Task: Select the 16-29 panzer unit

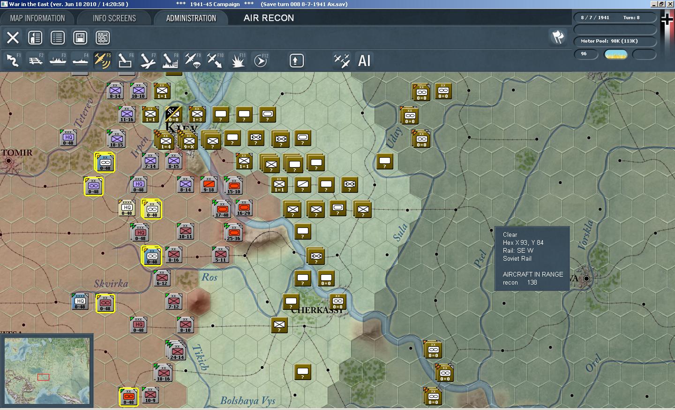Action: [243, 208]
